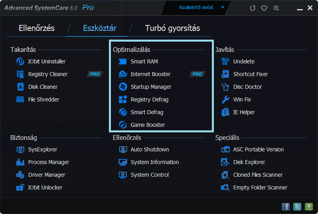Open Disk Explorer label
This screenshot has width=318, height=214.
(x=249, y=162)
